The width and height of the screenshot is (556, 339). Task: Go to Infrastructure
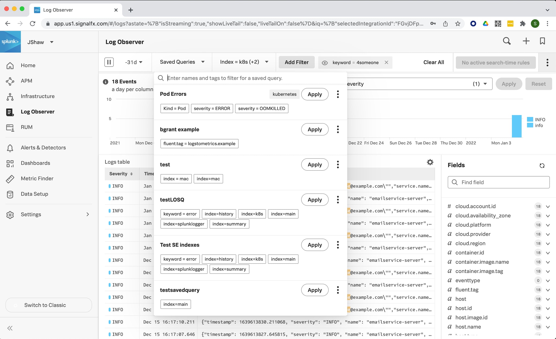[37, 96]
